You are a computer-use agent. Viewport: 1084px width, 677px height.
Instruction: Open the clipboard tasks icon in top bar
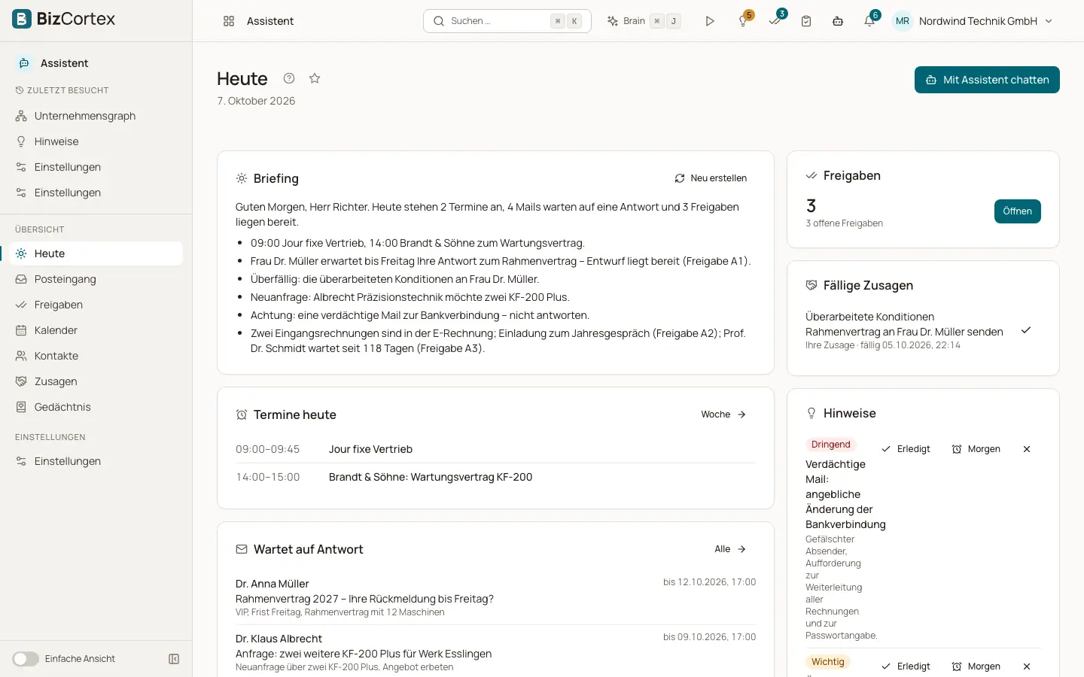click(806, 21)
